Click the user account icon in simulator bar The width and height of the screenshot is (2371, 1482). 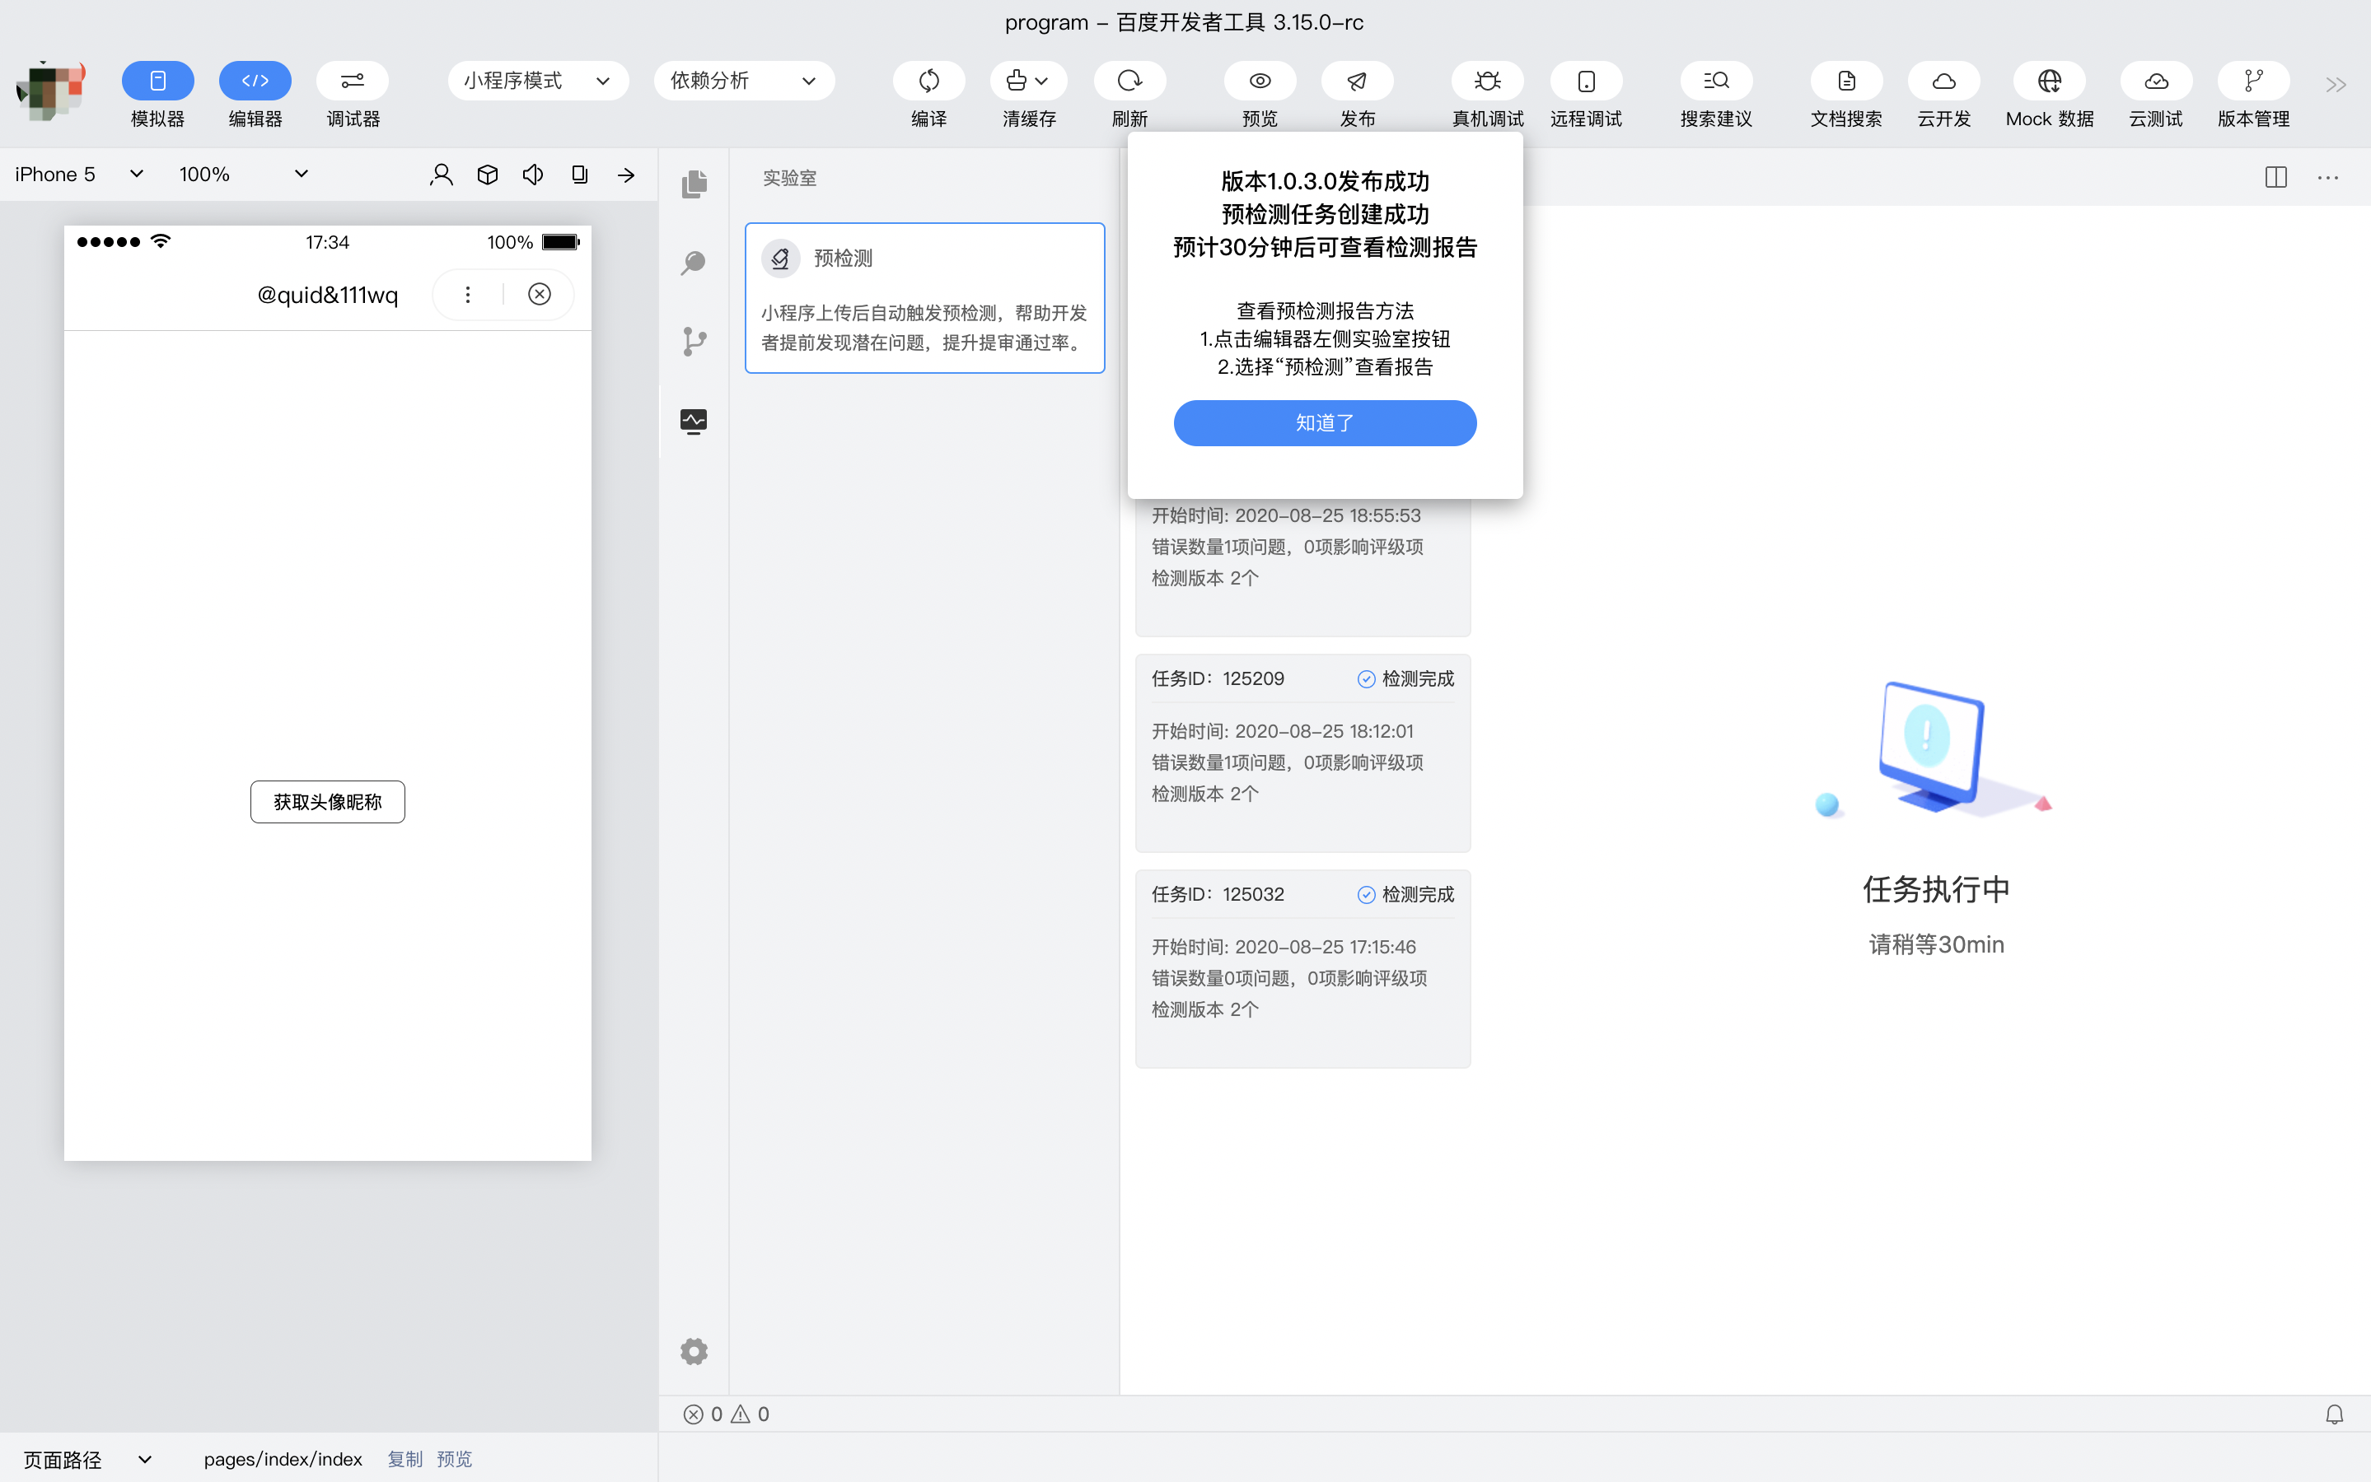pos(442,175)
